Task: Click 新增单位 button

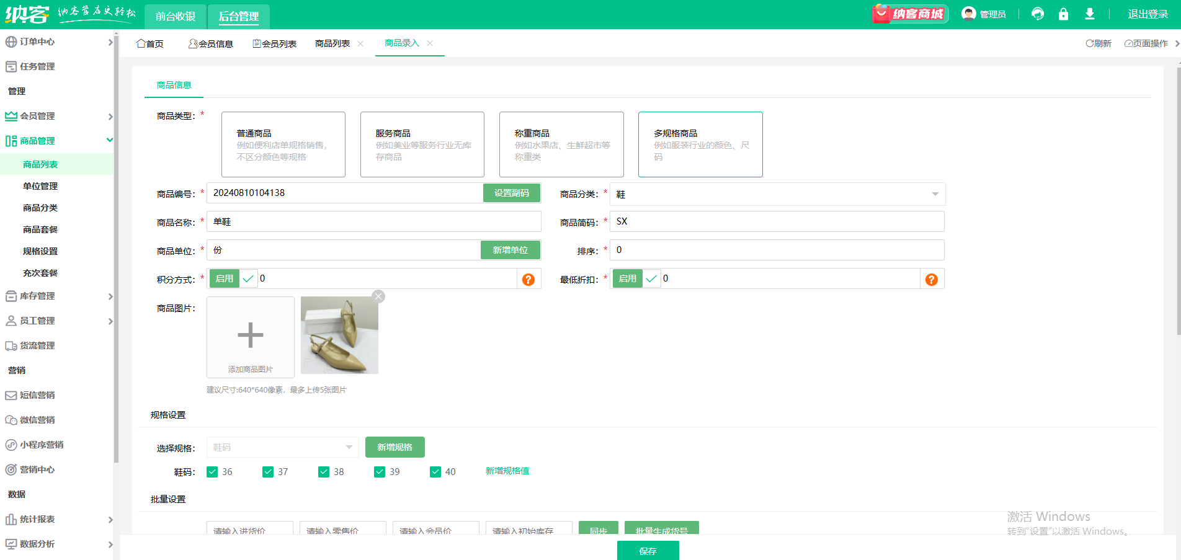Action: click(510, 250)
